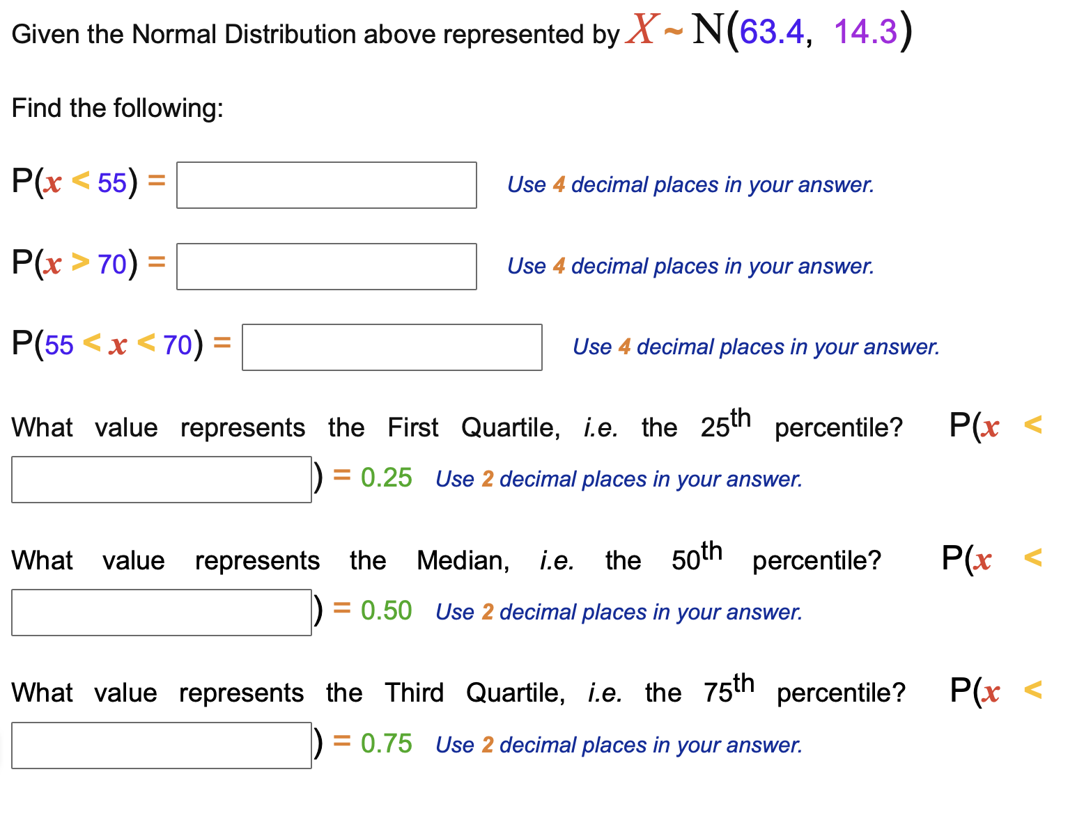The width and height of the screenshot is (1084, 820).
Task: Focus the First Quartile answer box
Action: [162, 480]
